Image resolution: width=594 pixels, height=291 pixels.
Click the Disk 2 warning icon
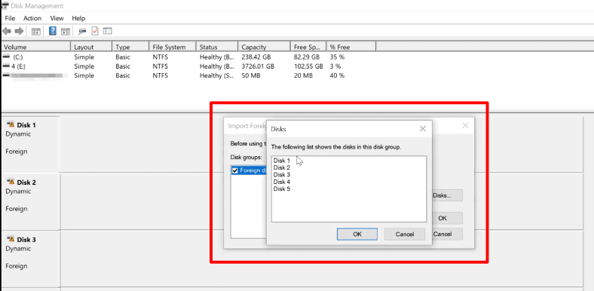(11, 182)
